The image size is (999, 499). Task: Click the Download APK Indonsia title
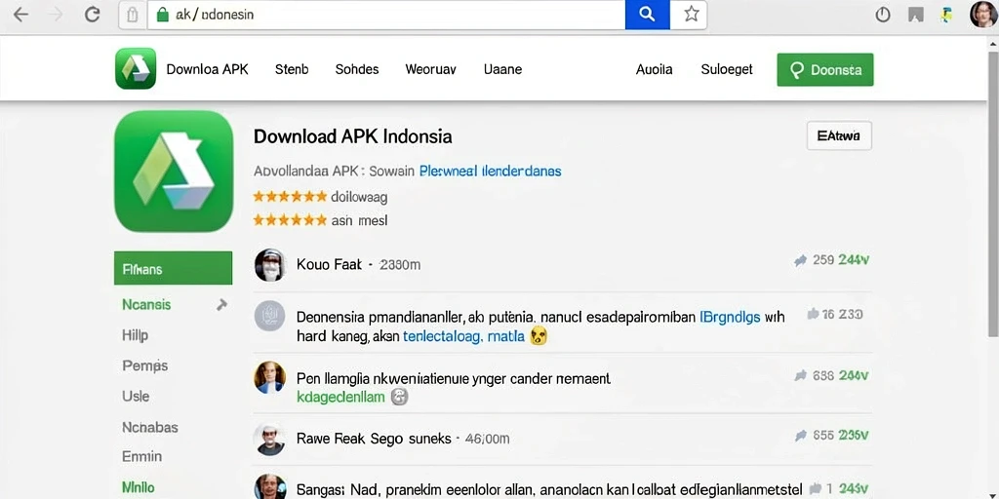pos(353,136)
